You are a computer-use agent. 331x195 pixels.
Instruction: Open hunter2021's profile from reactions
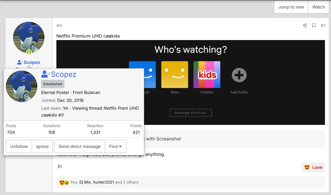(x=103, y=182)
